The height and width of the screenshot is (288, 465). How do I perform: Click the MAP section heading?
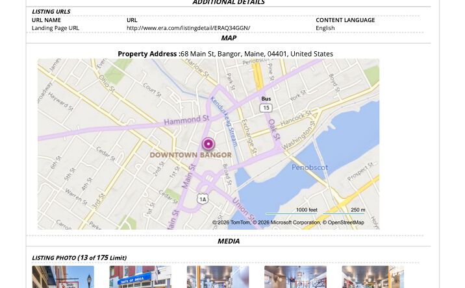coord(229,38)
